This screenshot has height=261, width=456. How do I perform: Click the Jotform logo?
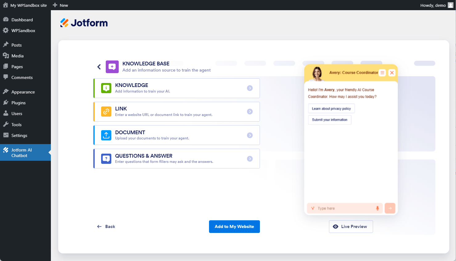[84, 23]
